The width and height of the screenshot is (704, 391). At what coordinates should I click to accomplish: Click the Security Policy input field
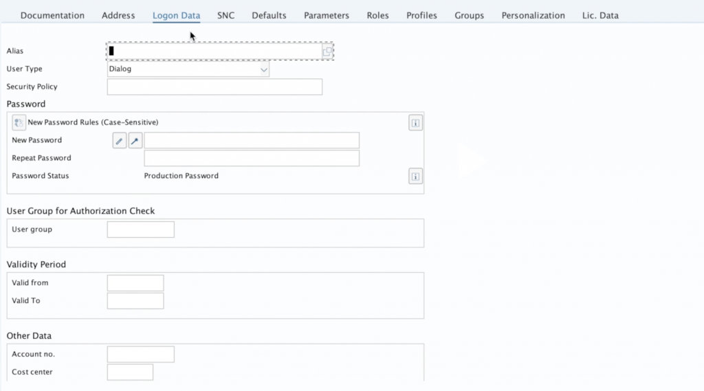tap(214, 87)
